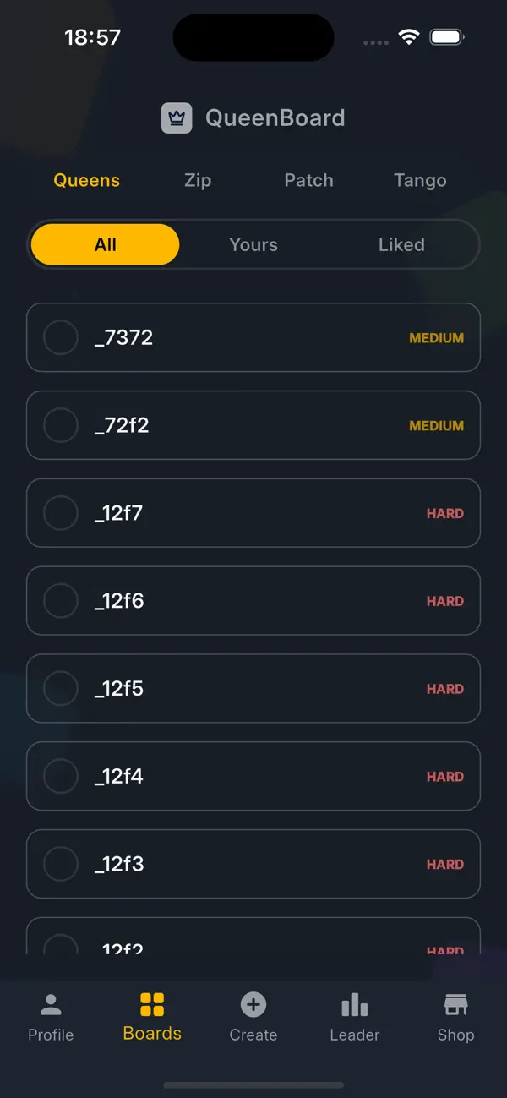
Task: Select the Boards grid icon
Action: click(152, 1004)
